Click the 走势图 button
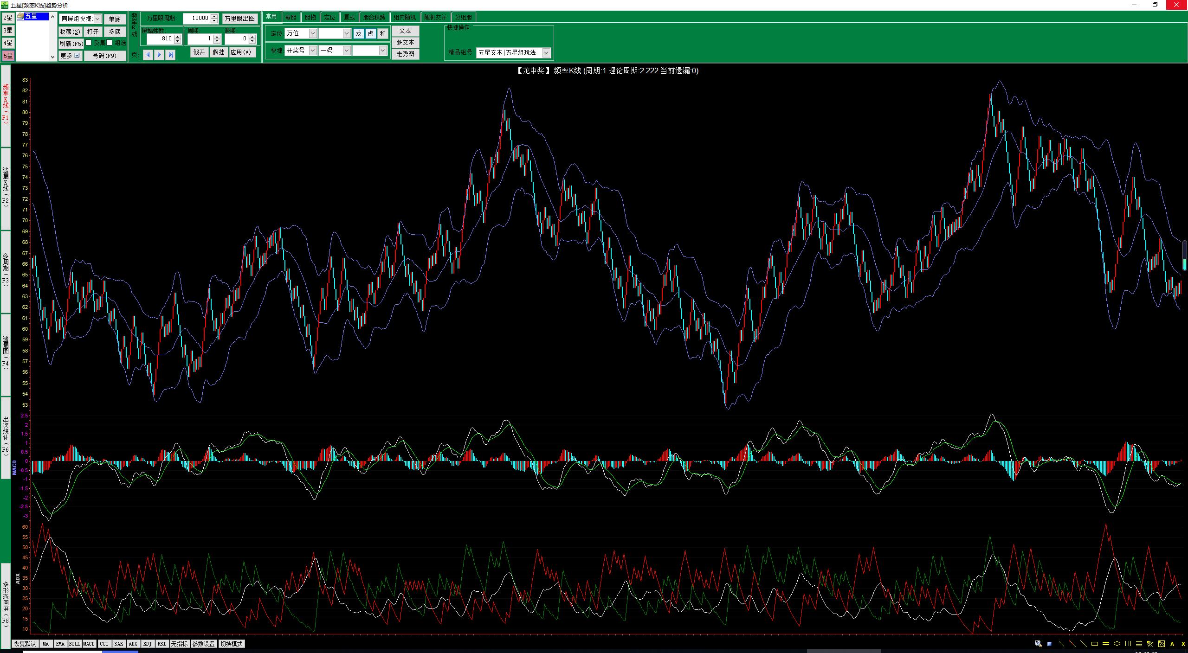 coord(406,54)
